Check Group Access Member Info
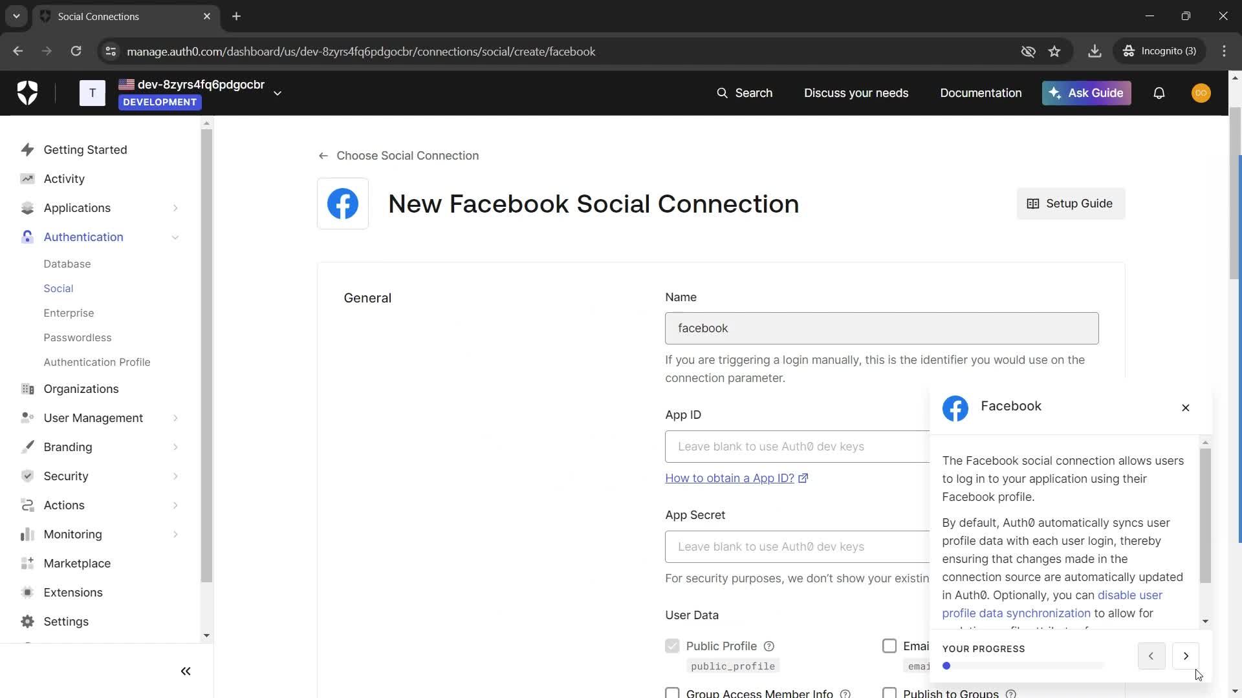Screen dimensions: 1242x698 (672, 693)
